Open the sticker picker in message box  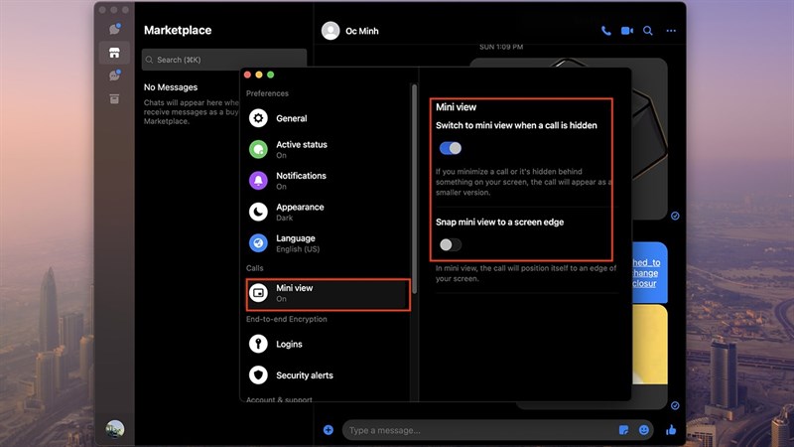[624, 430]
